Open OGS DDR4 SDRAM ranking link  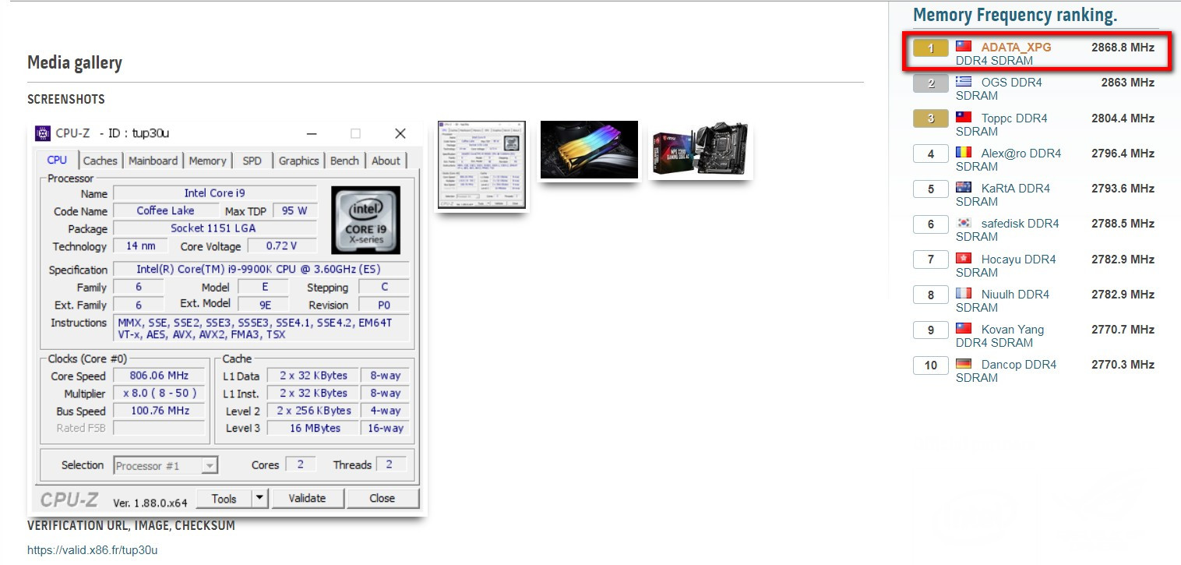pyautogui.click(x=999, y=89)
